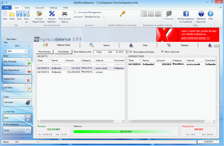Image resolution: width=224 pixels, height=146 pixels.
Task: Click the Print Annual Report printer icon
Action: 65,17
